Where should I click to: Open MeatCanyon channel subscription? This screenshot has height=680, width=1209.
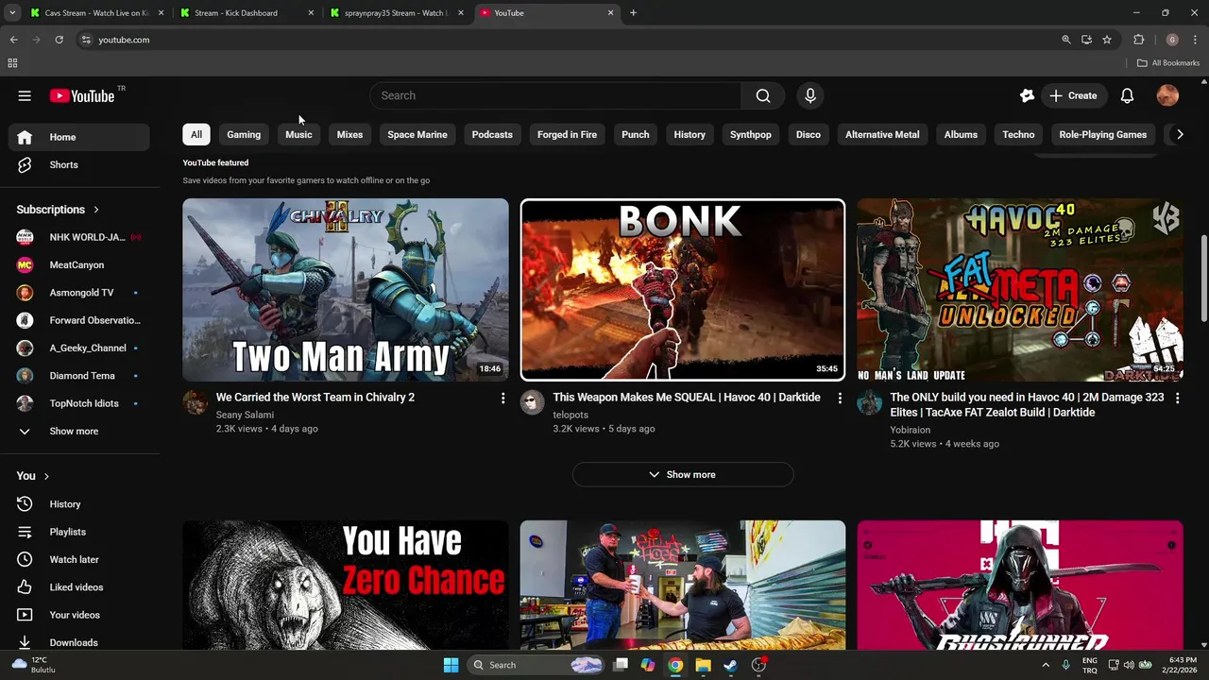(x=79, y=264)
